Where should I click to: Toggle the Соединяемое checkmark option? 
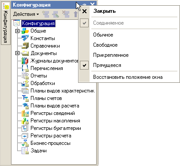tap(84, 23)
